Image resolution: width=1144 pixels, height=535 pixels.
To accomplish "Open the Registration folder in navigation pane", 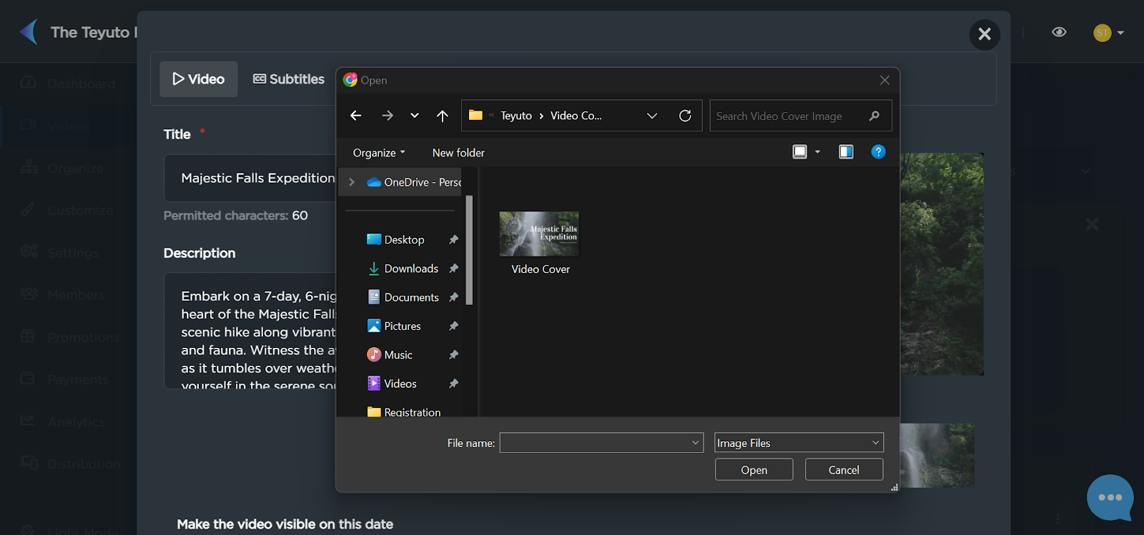I will click(404, 411).
